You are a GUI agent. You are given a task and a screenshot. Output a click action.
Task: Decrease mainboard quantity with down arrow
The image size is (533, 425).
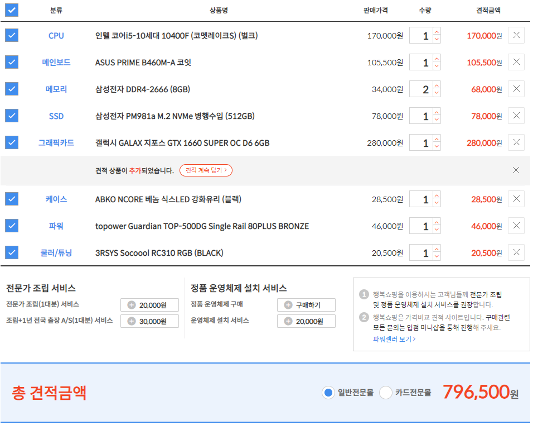[437, 66]
